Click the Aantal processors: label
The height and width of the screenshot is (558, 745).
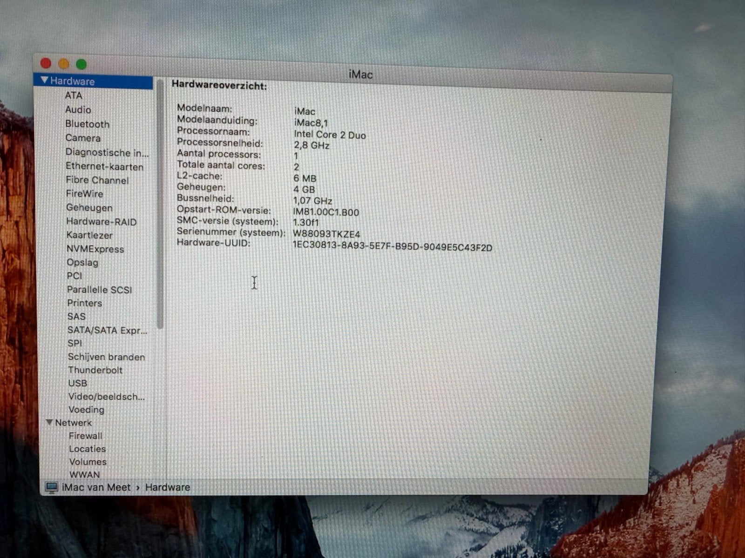pos(219,154)
